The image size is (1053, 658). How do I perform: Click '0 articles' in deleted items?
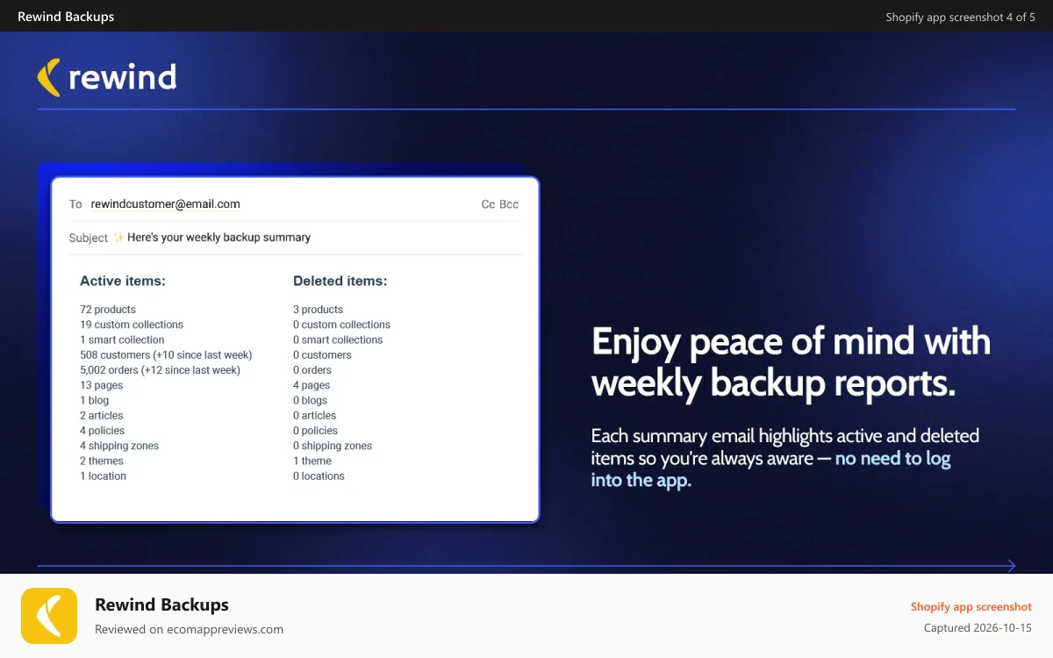[x=315, y=416]
